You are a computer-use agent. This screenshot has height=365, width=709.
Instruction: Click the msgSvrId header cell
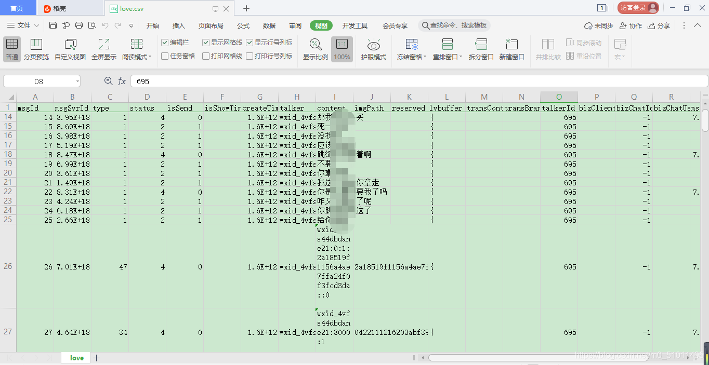tap(72, 108)
